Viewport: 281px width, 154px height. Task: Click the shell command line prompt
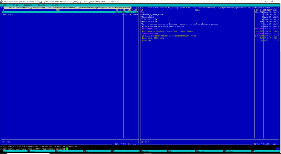(x=33, y=149)
